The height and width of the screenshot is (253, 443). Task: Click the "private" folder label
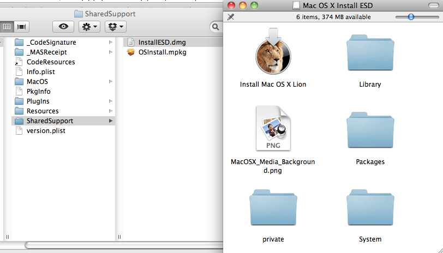click(x=273, y=239)
